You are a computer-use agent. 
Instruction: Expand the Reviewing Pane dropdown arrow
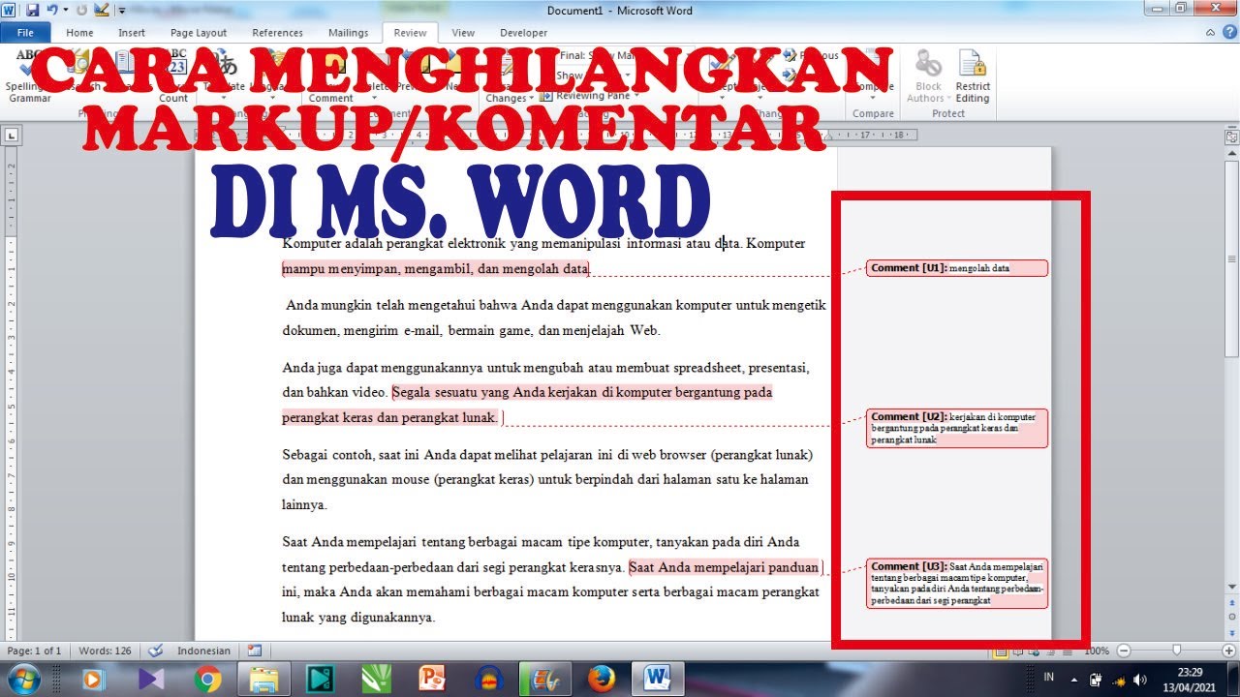(x=636, y=96)
